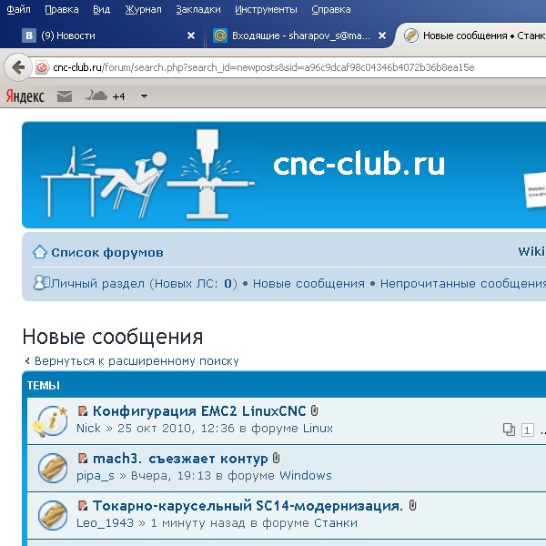Open the Wiki link
The height and width of the screenshot is (546, 546).
[x=531, y=251]
